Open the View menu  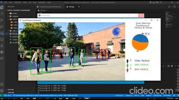click(25, 2)
